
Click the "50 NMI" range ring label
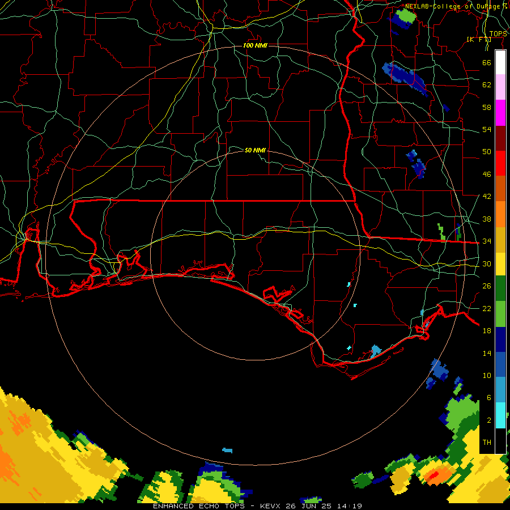[x=255, y=150]
